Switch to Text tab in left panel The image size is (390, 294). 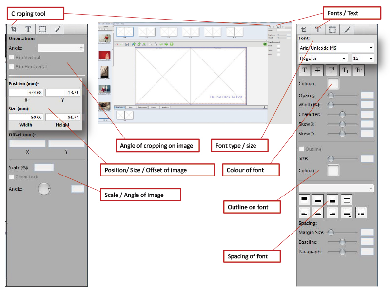point(28,29)
